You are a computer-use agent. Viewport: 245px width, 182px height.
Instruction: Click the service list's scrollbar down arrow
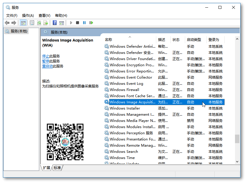237,162
